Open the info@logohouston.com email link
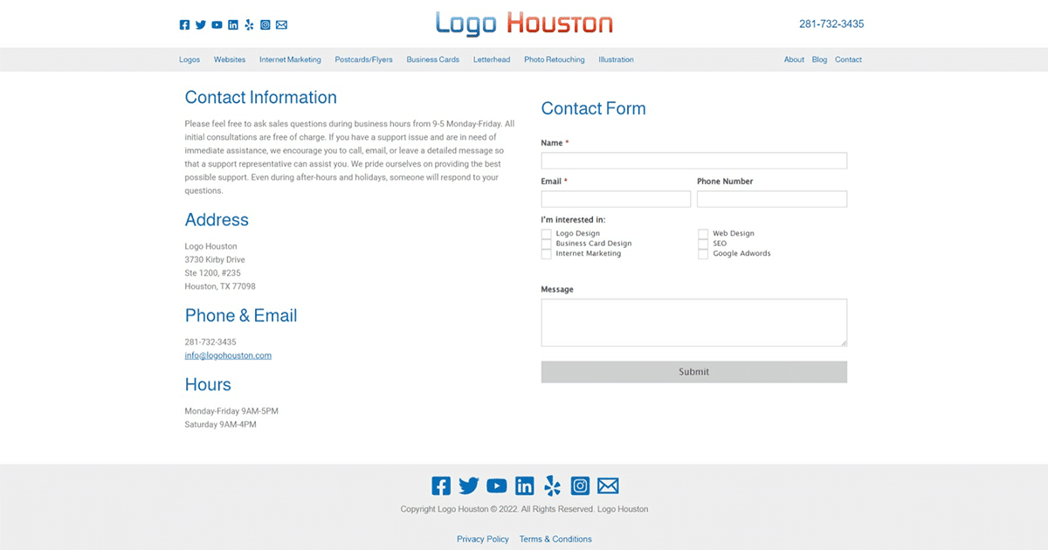1048x550 pixels. pyautogui.click(x=228, y=355)
